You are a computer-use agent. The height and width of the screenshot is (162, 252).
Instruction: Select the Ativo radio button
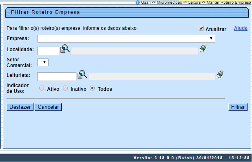[42, 88]
